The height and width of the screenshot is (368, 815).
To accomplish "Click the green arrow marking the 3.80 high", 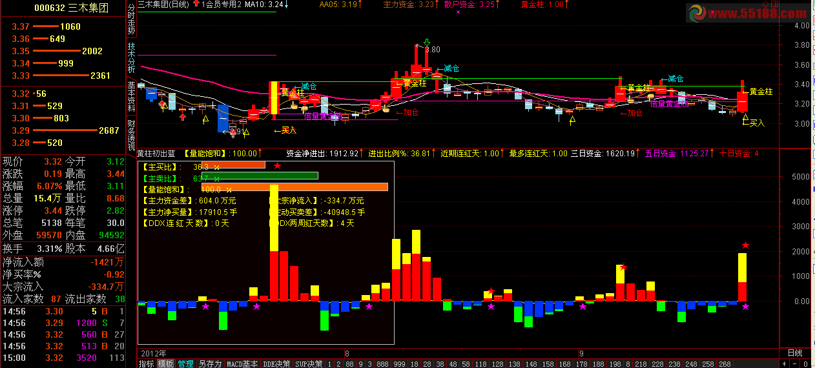I will [426, 42].
